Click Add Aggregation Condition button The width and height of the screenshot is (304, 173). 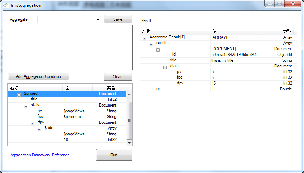tap(38, 76)
